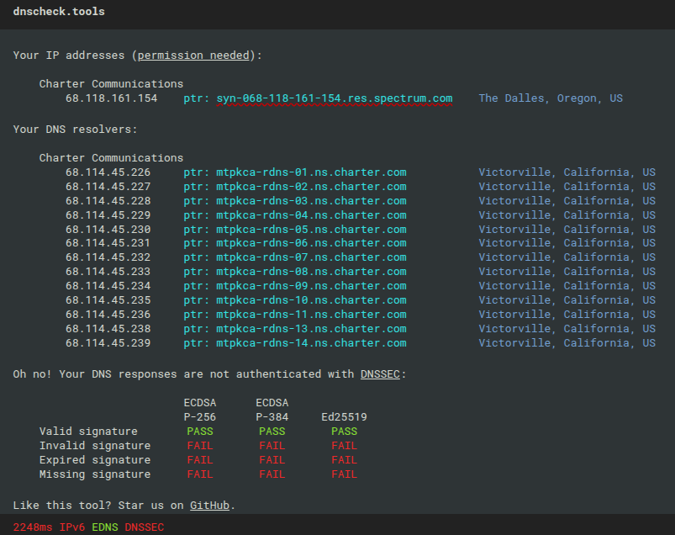Click 'Invalid signature' row label
This screenshot has width=675, height=535.
(95, 445)
